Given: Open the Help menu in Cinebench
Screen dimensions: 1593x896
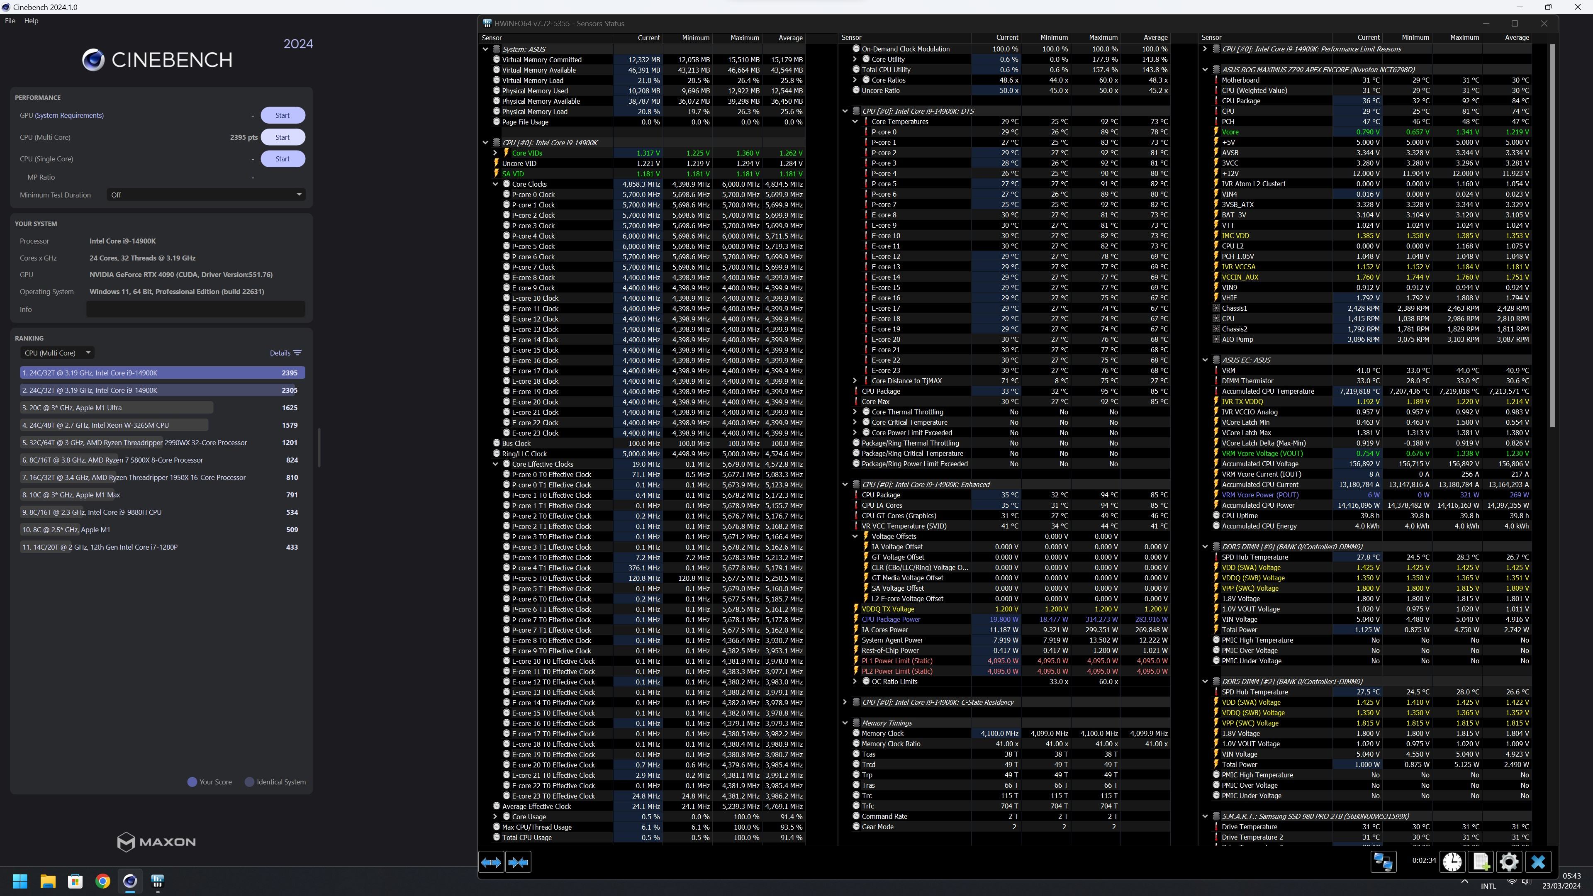Looking at the screenshot, I should tap(31, 20).
